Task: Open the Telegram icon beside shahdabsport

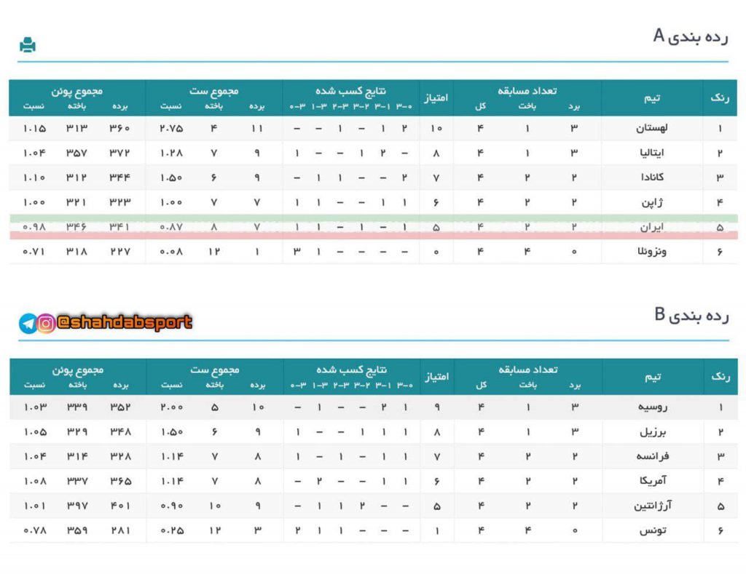Action: 28,324
